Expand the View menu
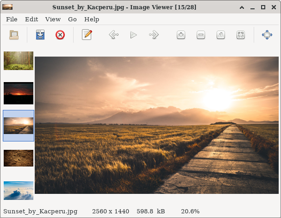Screen dimensions: 281x218 click(x=53, y=19)
